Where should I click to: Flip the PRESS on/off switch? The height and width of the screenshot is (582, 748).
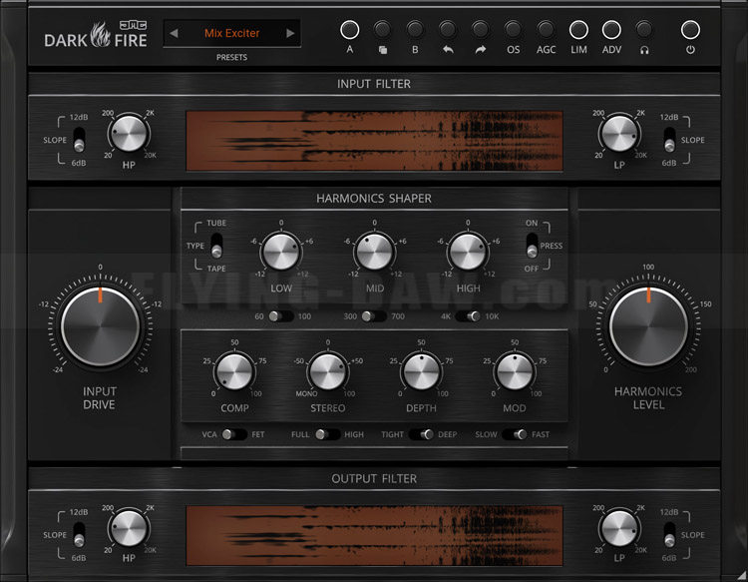pyautogui.click(x=532, y=246)
